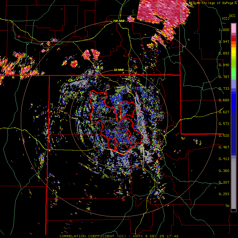Click the 0.627 legend value
Screen dimensions: 238x238
coord(224,112)
